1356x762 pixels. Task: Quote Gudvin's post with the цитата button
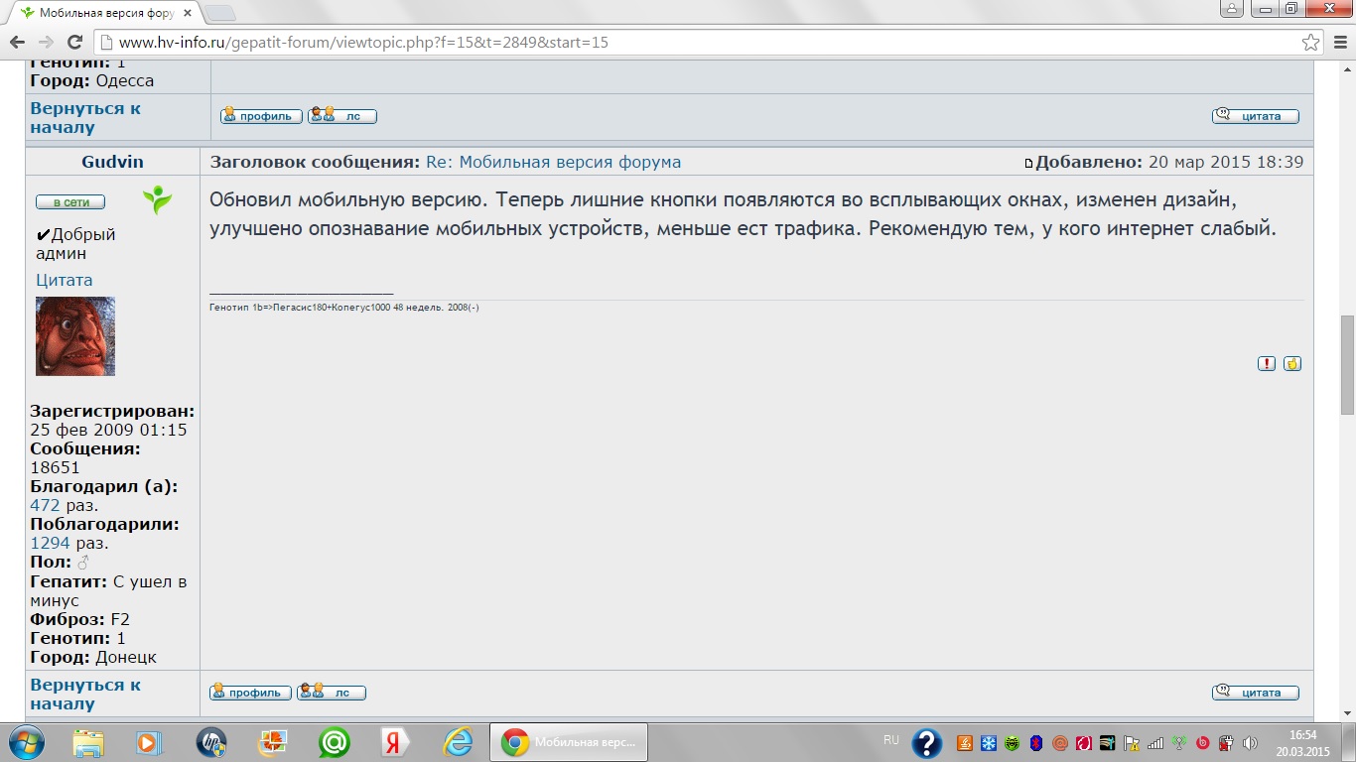coord(1255,693)
